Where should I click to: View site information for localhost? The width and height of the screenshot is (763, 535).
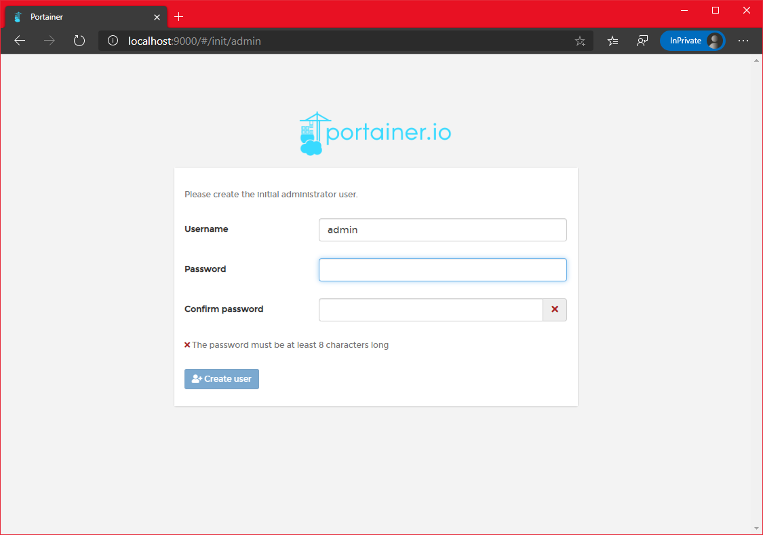click(113, 41)
